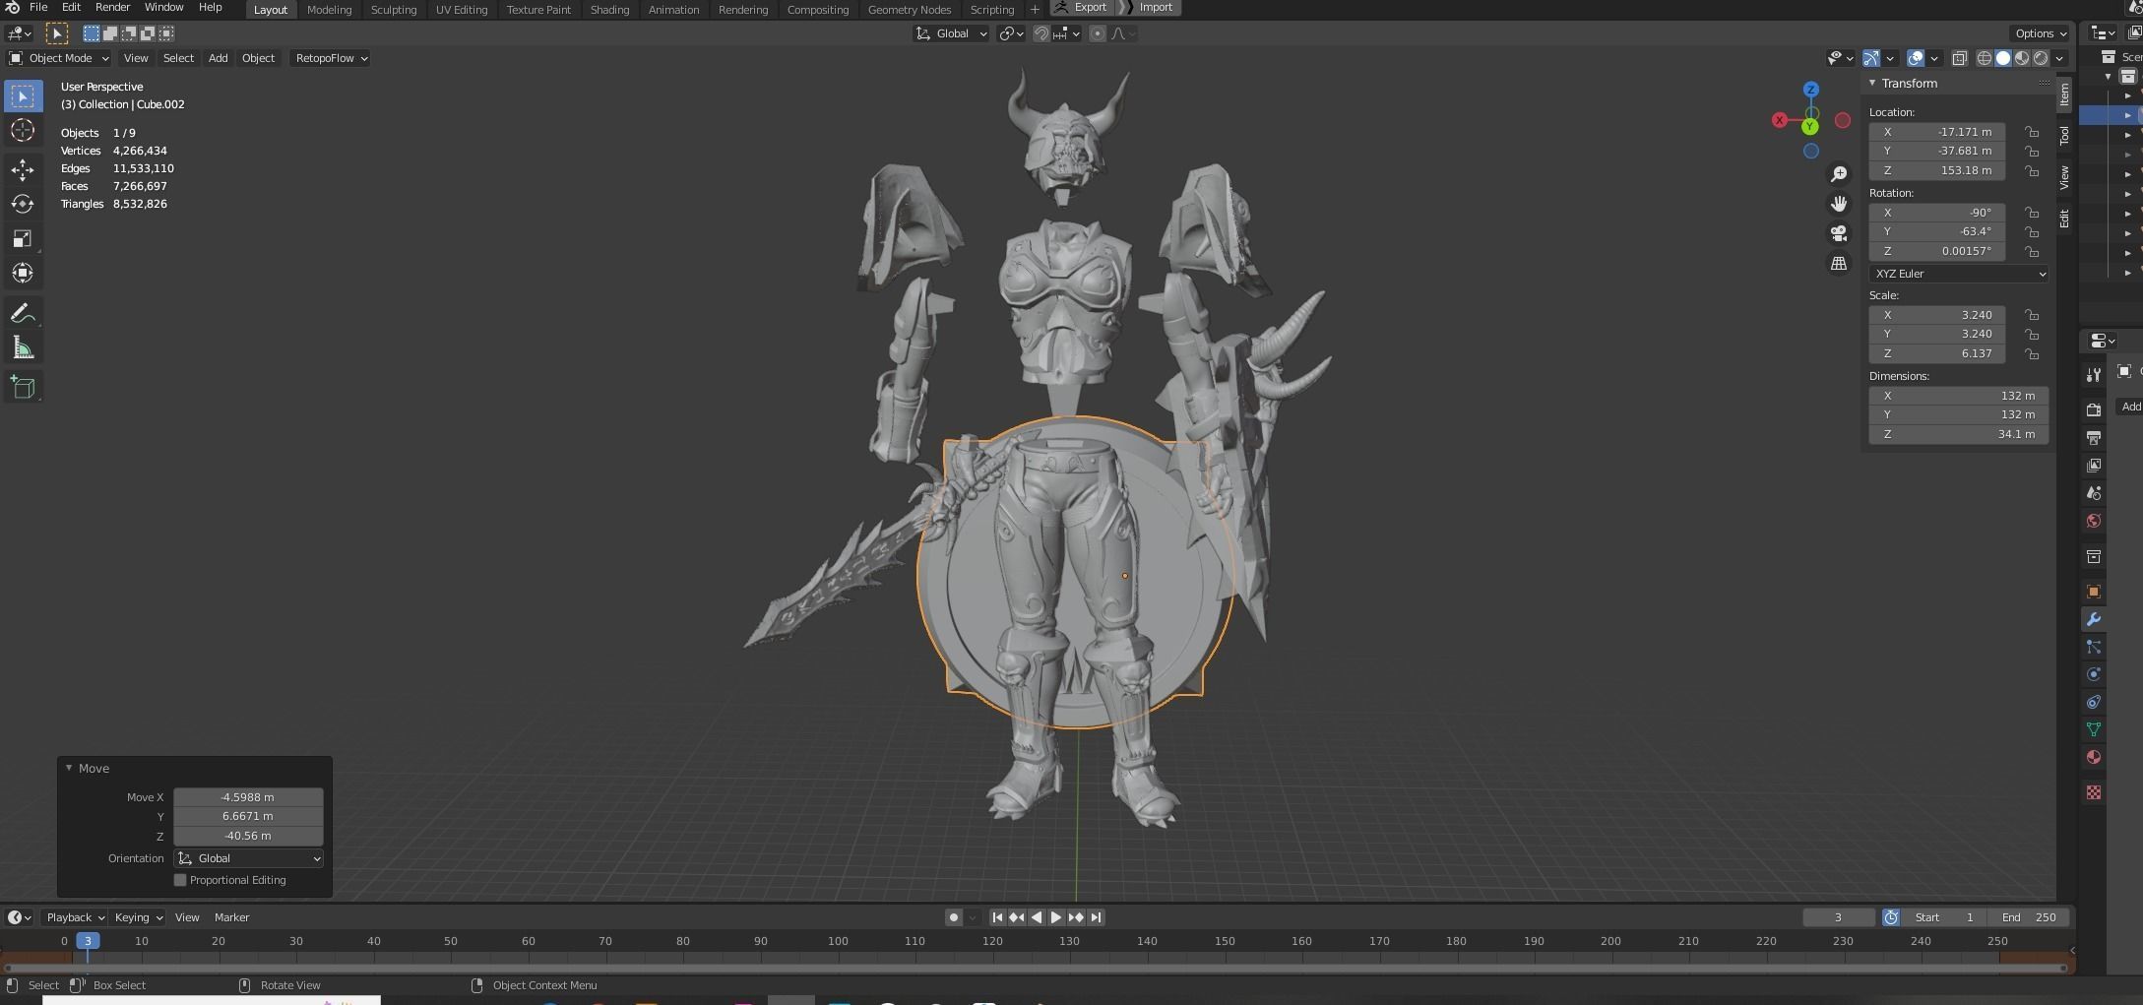The image size is (2143, 1005).
Task: Open Material properties tab icon
Action: point(2094,757)
